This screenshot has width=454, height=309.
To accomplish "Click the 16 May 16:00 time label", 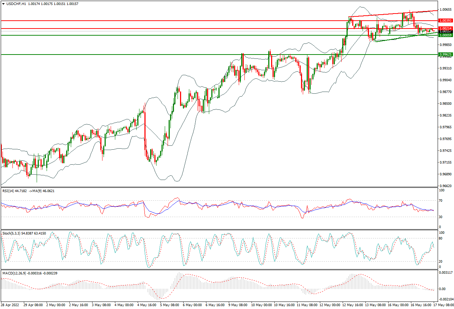I will [x=421, y=305].
